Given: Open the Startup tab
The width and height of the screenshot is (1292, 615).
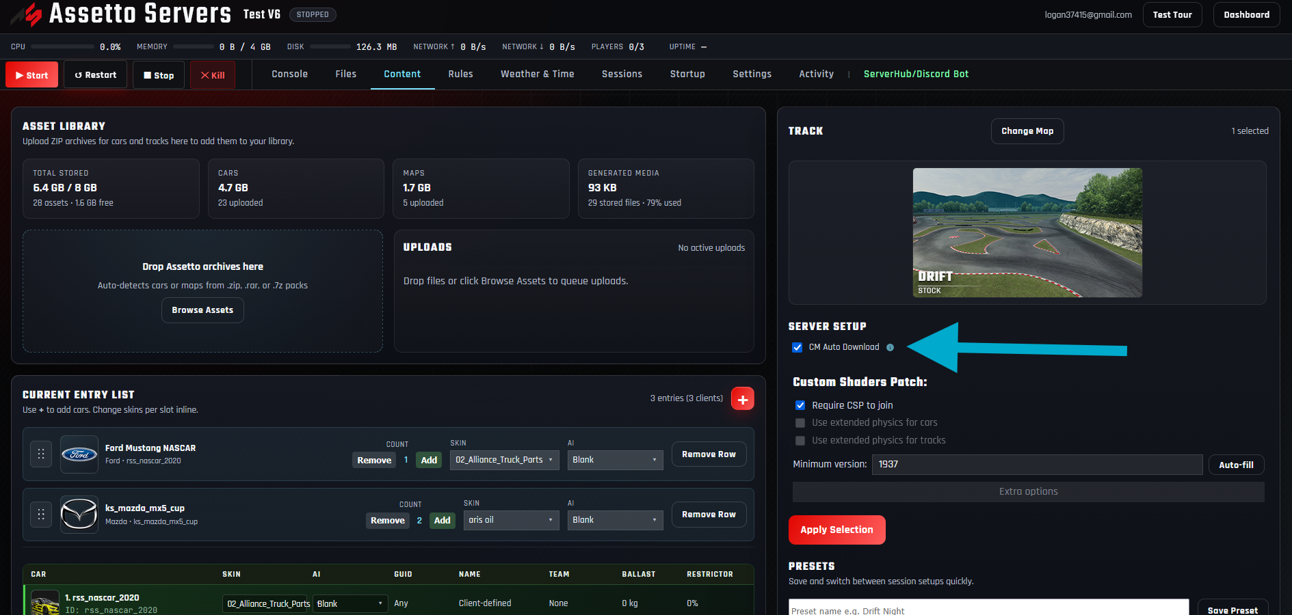Looking at the screenshot, I should 687,74.
